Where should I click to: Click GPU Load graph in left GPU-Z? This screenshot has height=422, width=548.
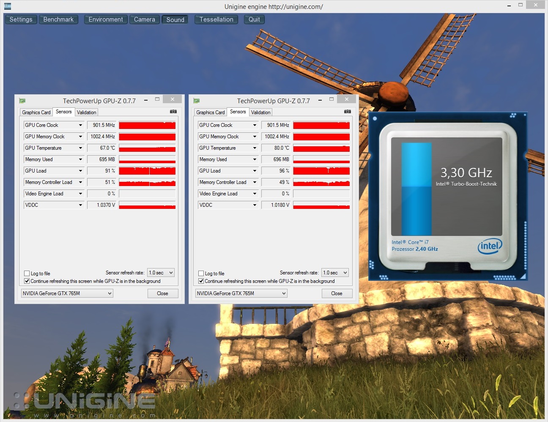tap(147, 171)
